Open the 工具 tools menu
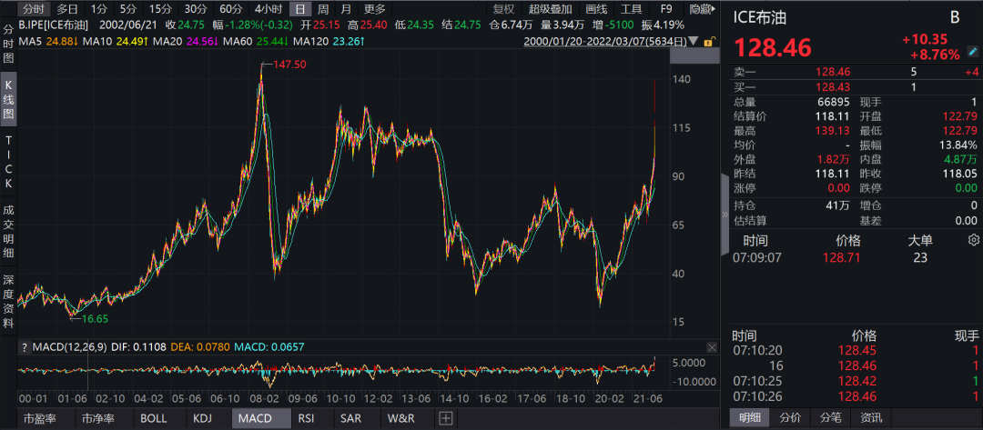The image size is (983, 430). tap(632, 9)
